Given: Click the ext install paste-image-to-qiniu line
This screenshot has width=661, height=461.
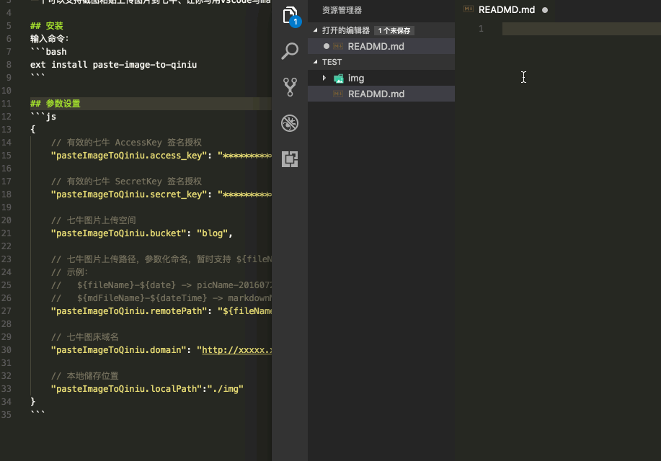Looking at the screenshot, I should 113,65.
